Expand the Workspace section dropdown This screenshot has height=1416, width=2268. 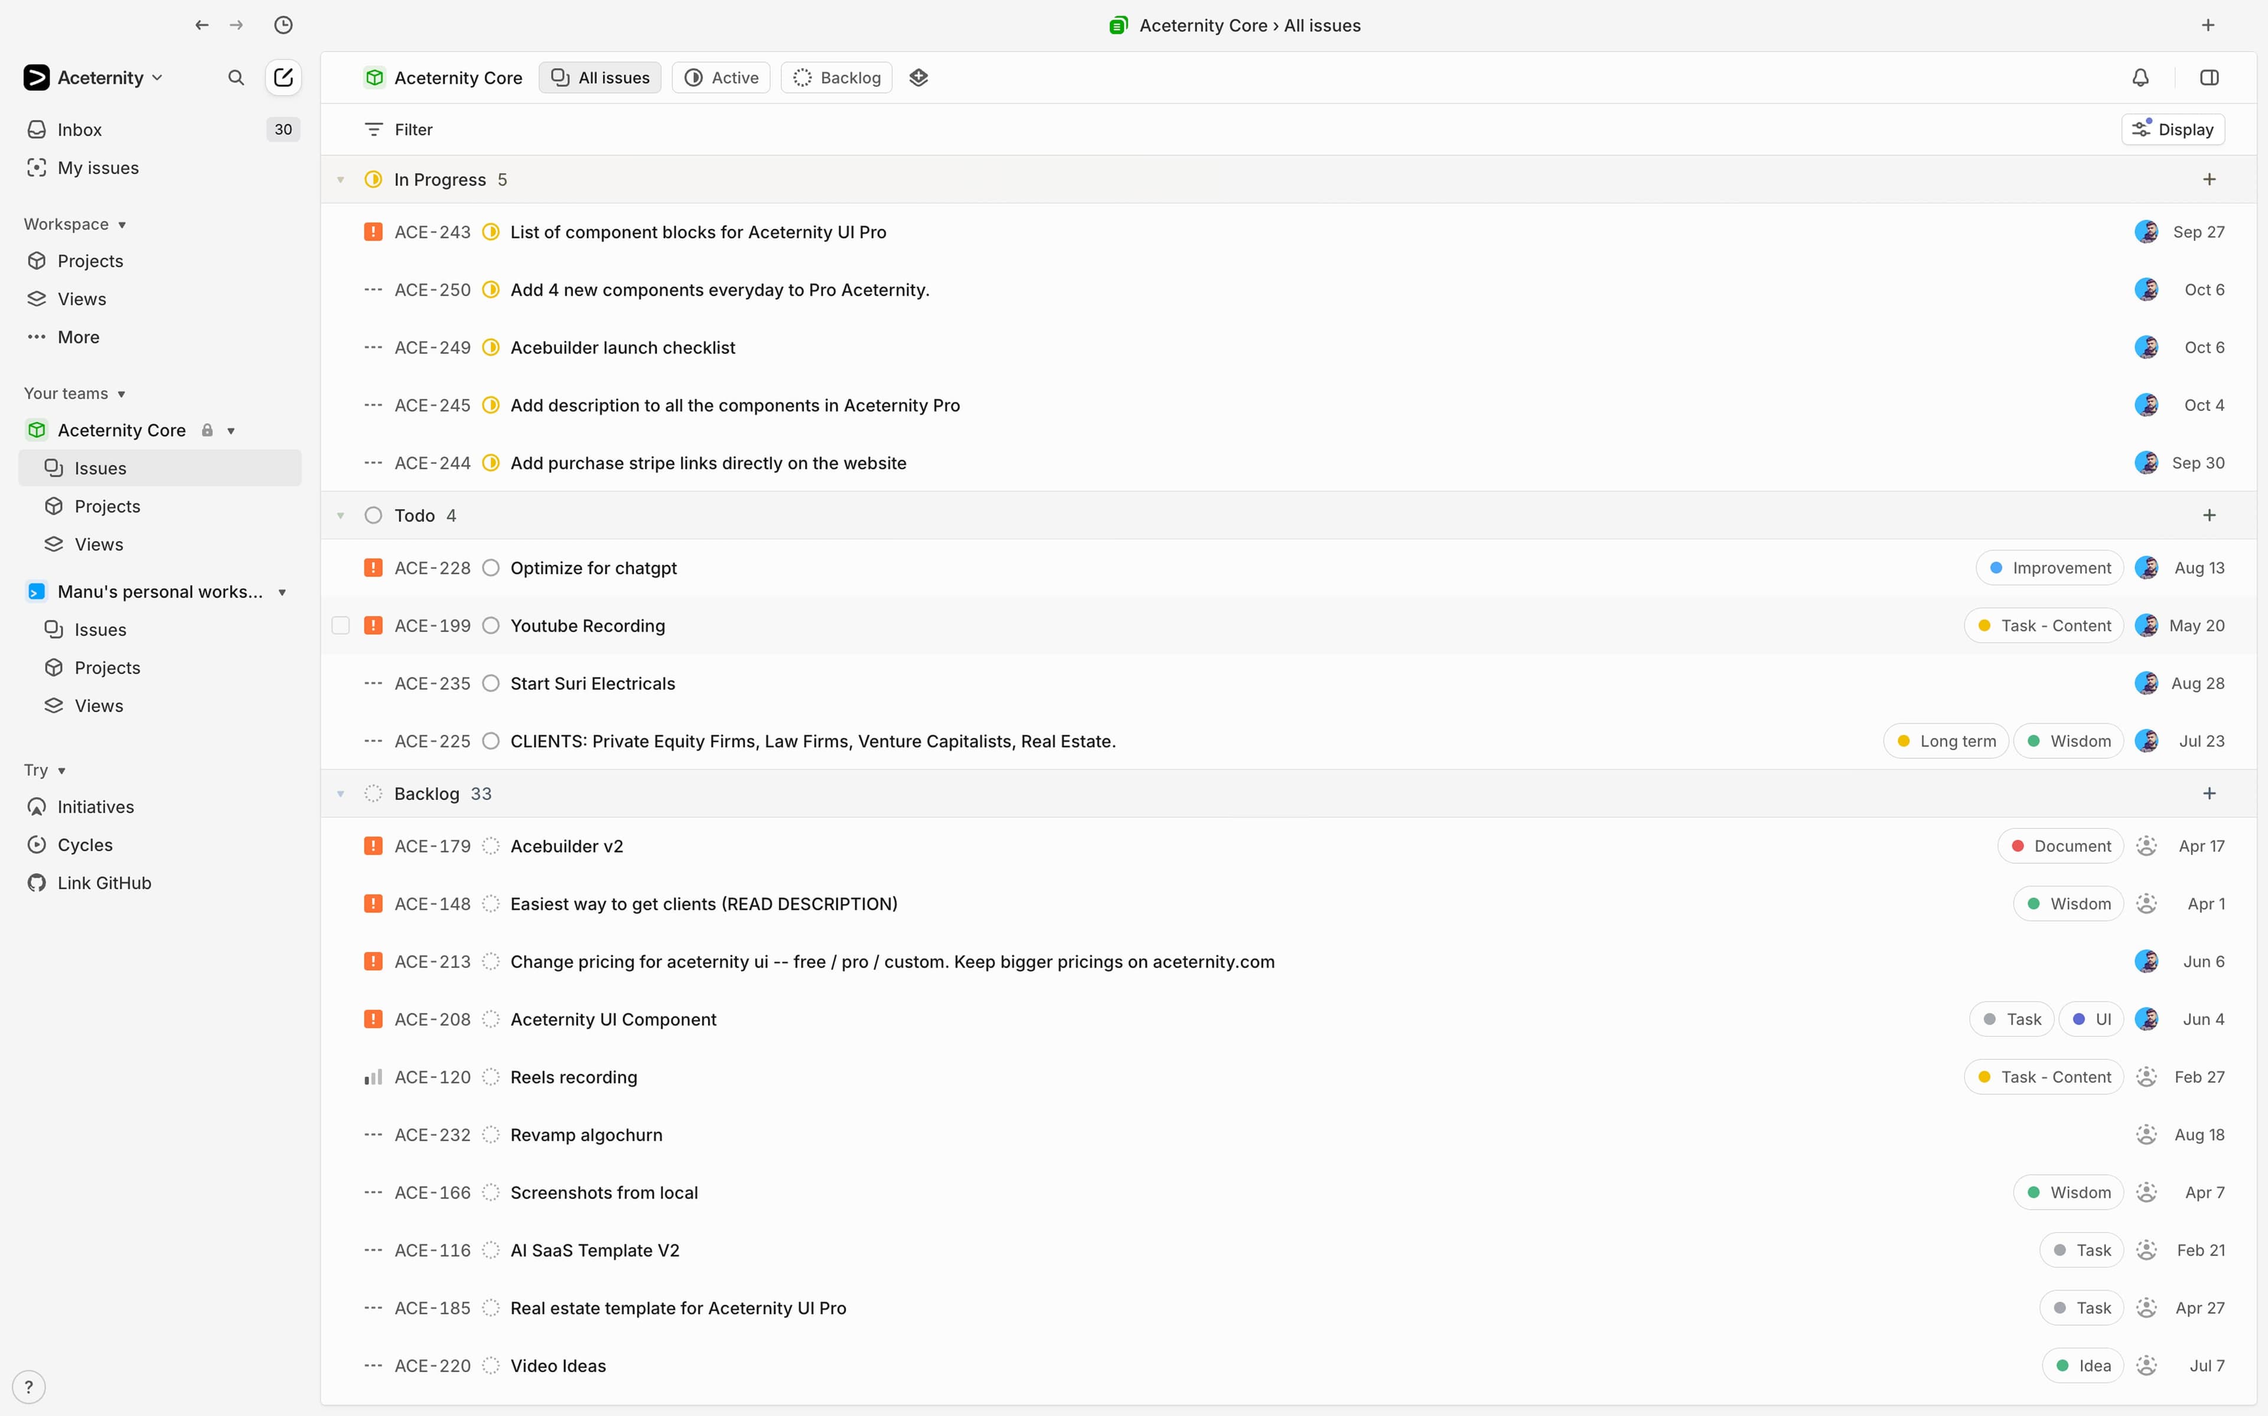click(123, 224)
